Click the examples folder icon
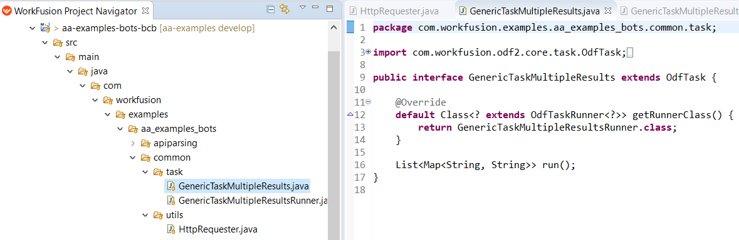Screen dimensions: 739x240 120,114
